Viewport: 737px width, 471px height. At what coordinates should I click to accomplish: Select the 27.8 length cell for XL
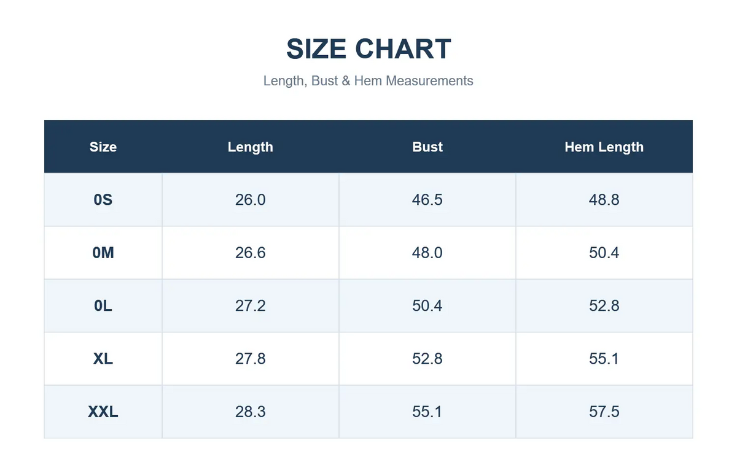point(251,359)
